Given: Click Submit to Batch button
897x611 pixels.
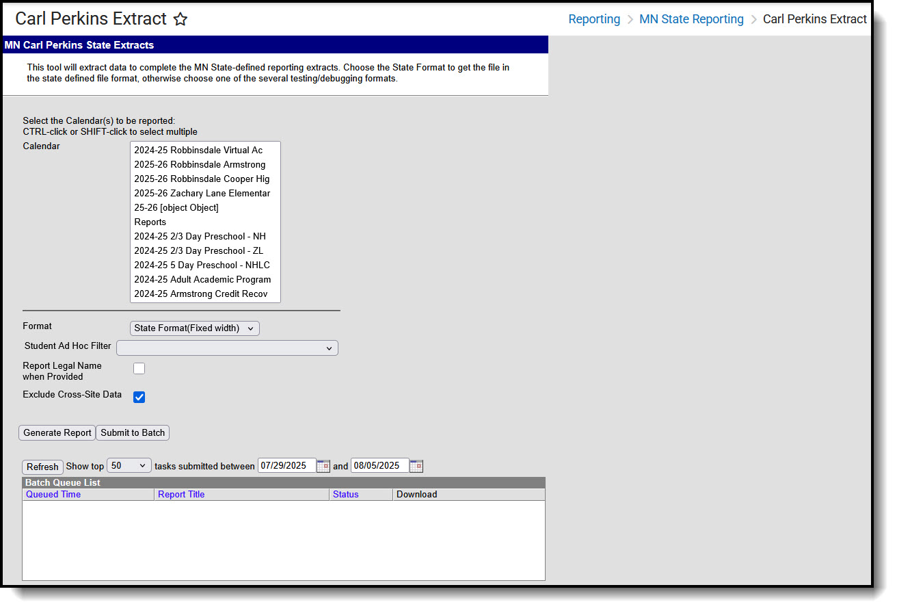Looking at the screenshot, I should coord(133,433).
